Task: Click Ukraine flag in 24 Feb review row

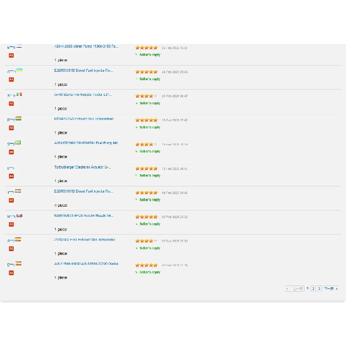Action: click(x=19, y=70)
